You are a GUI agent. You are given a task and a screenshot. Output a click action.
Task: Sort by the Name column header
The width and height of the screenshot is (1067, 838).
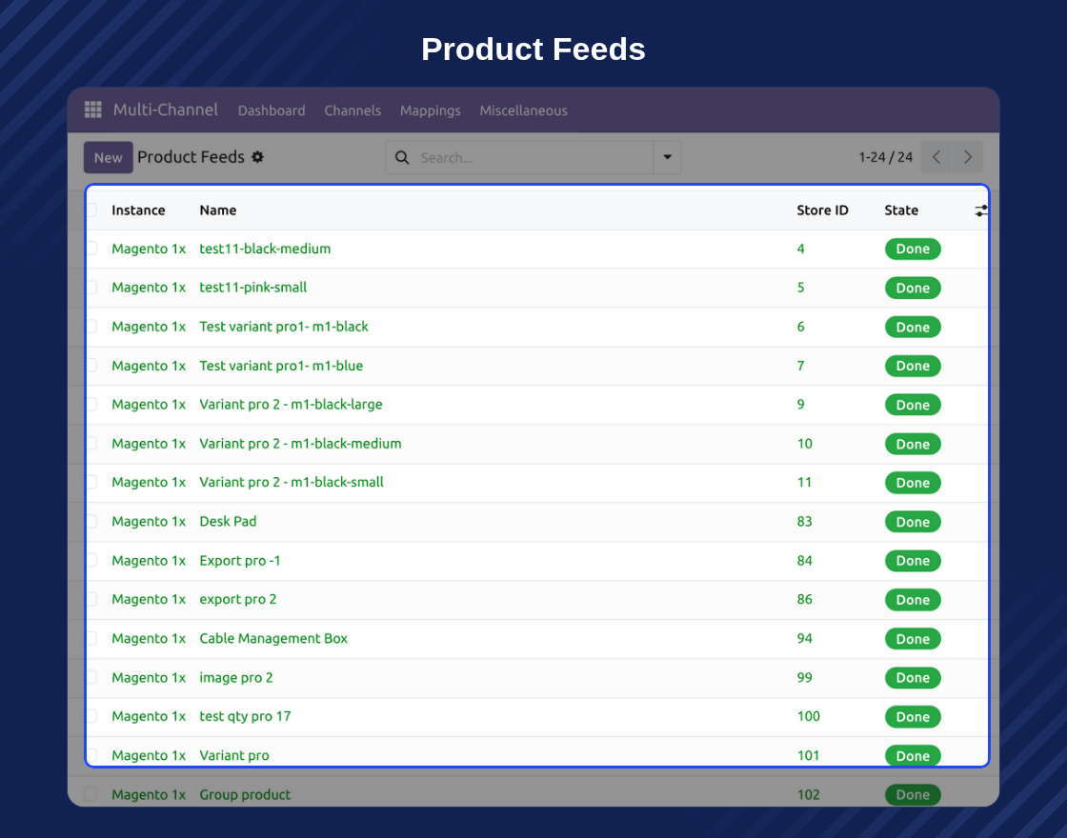218,210
